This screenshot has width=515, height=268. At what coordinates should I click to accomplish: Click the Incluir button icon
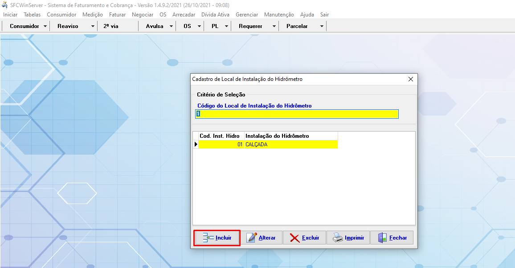(208, 238)
